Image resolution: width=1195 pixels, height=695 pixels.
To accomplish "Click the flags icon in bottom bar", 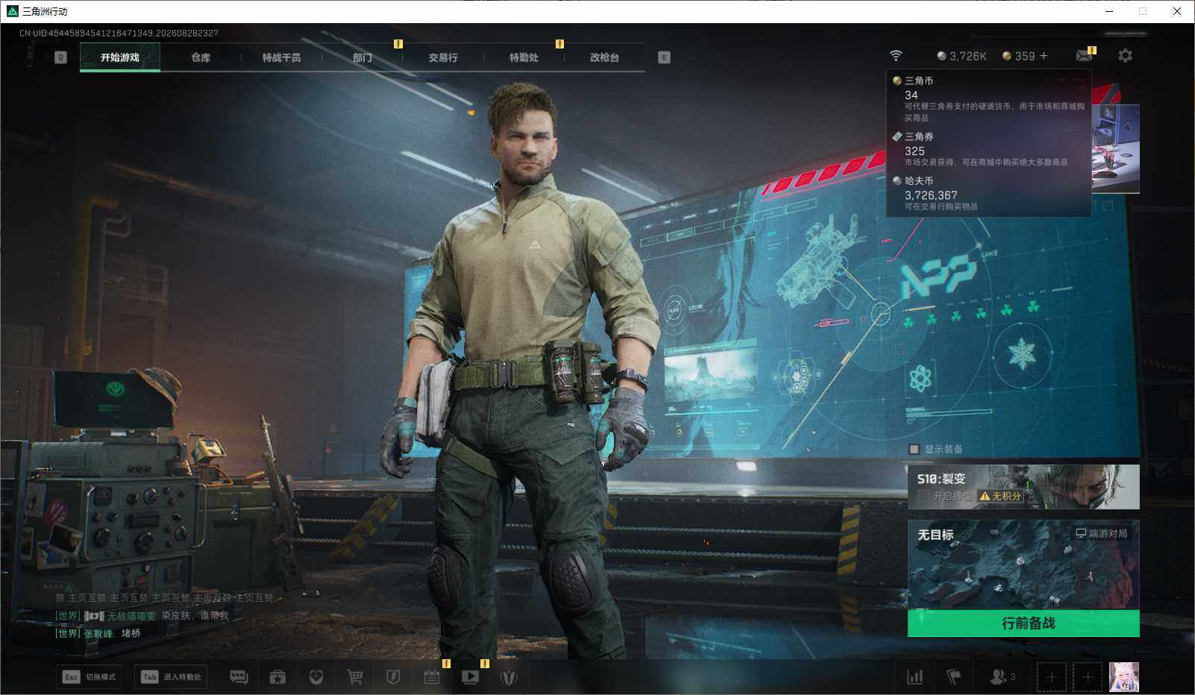I will (x=953, y=677).
